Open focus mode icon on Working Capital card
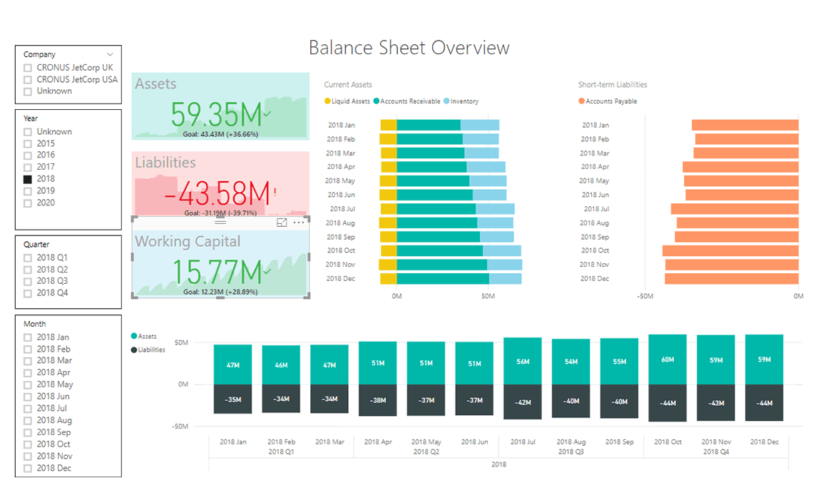813x490 pixels. (x=282, y=223)
